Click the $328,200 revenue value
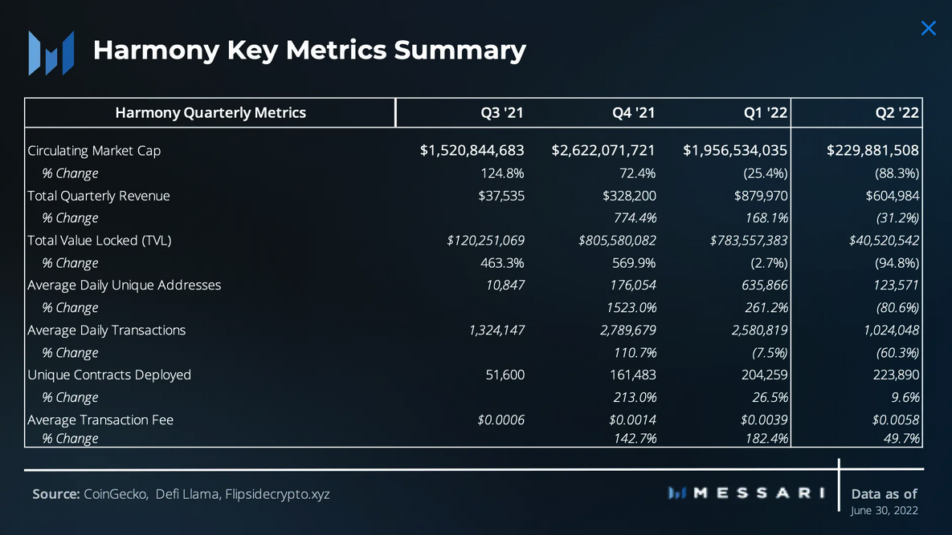The height and width of the screenshot is (535, 952). [x=629, y=196]
